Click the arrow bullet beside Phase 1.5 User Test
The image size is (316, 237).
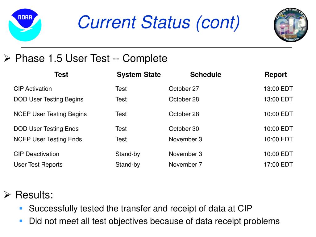coord(7,58)
